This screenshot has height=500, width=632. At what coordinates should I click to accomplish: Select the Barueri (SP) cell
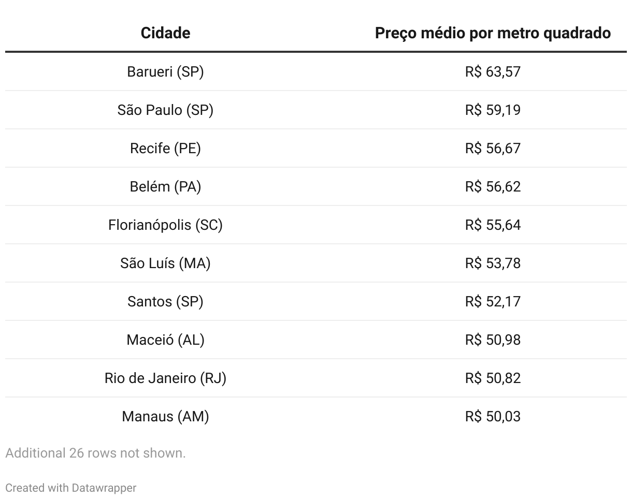[165, 71]
